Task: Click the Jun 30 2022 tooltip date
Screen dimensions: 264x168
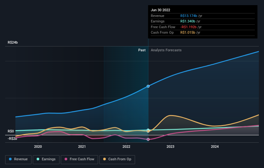Action: [160, 10]
